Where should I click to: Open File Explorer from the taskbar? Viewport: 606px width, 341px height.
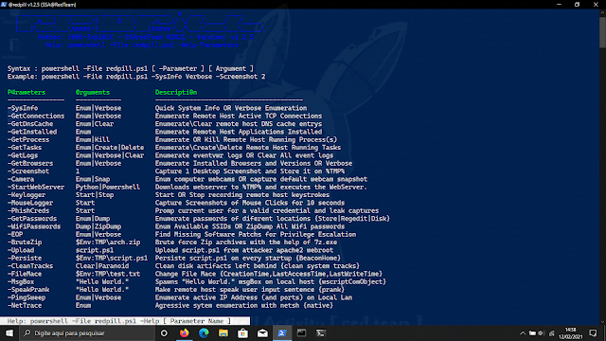coord(223,332)
